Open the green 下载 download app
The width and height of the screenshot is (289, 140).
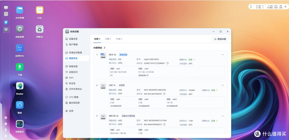[x=20, y=67]
